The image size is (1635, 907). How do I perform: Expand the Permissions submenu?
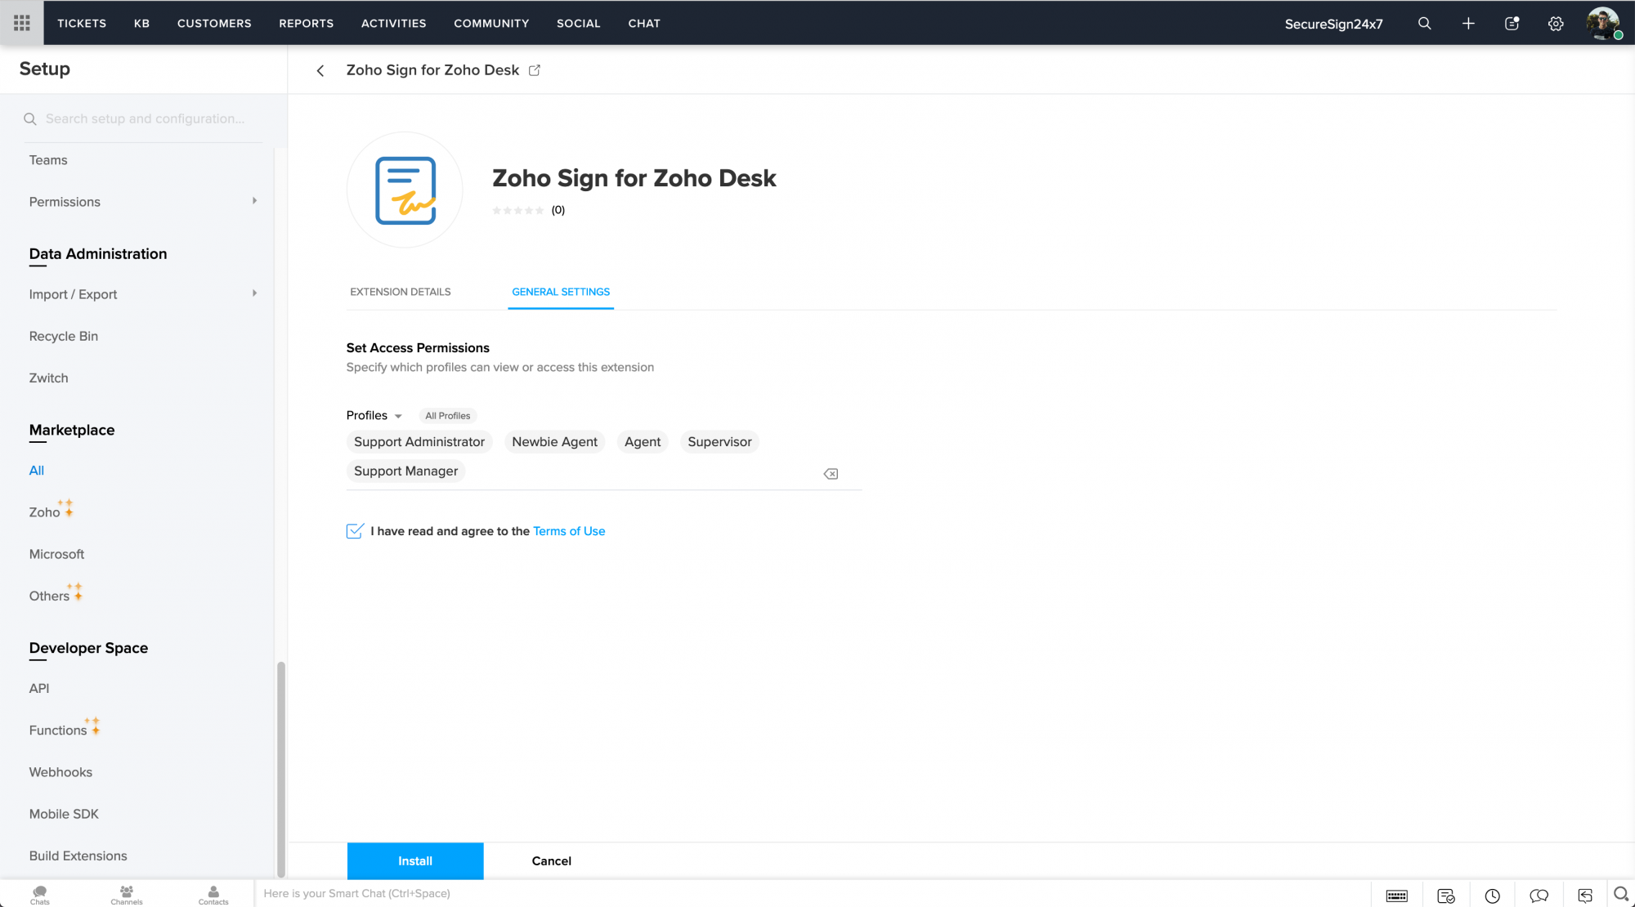[254, 201]
